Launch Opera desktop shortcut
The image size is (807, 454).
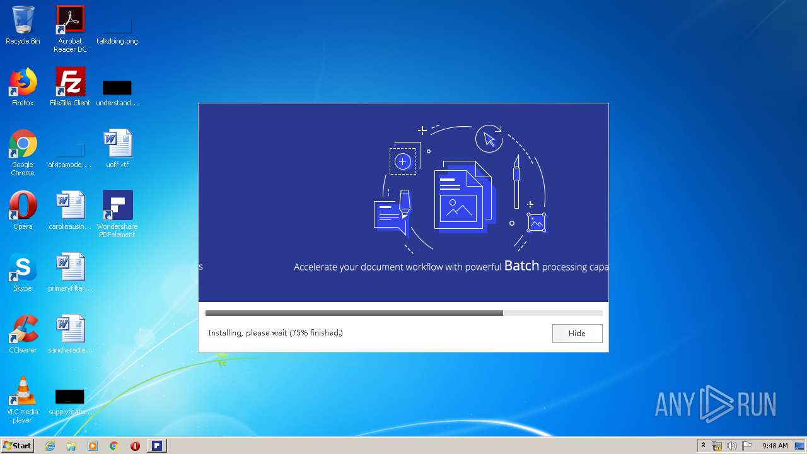[x=23, y=211]
